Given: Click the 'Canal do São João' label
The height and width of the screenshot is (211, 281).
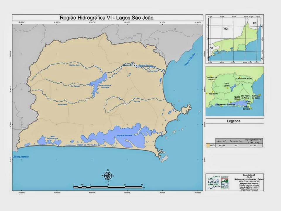Looking at the screenshot, I should pyautogui.click(x=145, y=65).
